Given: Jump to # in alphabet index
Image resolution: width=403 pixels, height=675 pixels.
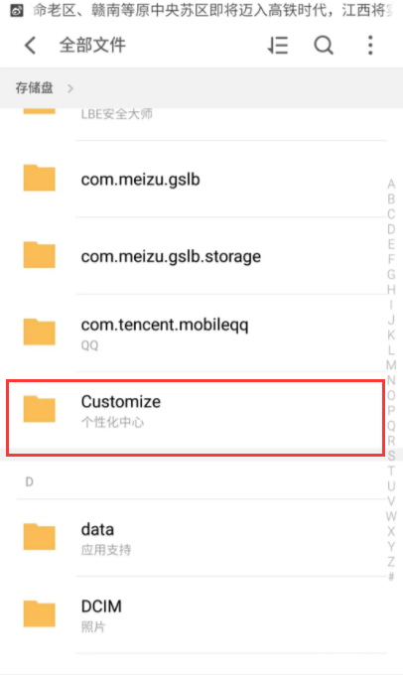Looking at the screenshot, I should pyautogui.click(x=391, y=576).
